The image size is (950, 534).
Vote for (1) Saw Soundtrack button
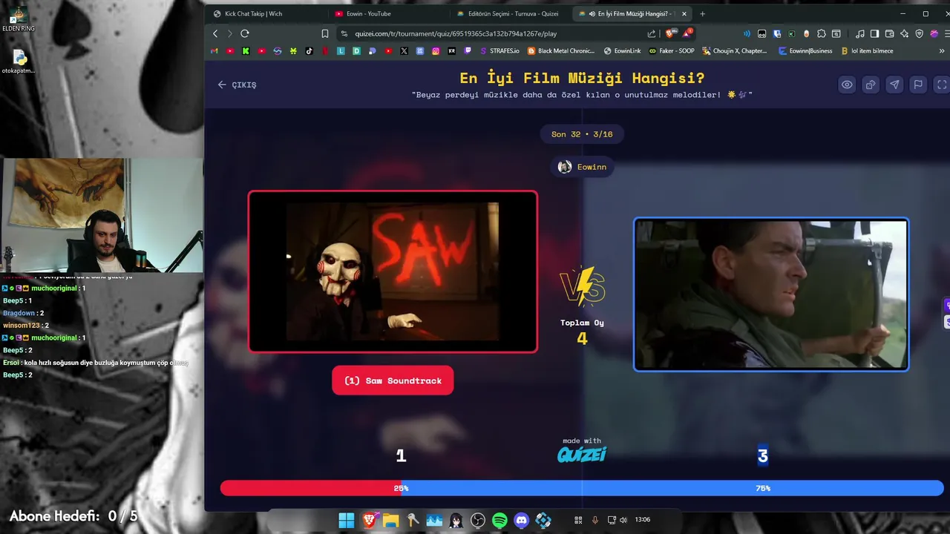pyautogui.click(x=393, y=380)
